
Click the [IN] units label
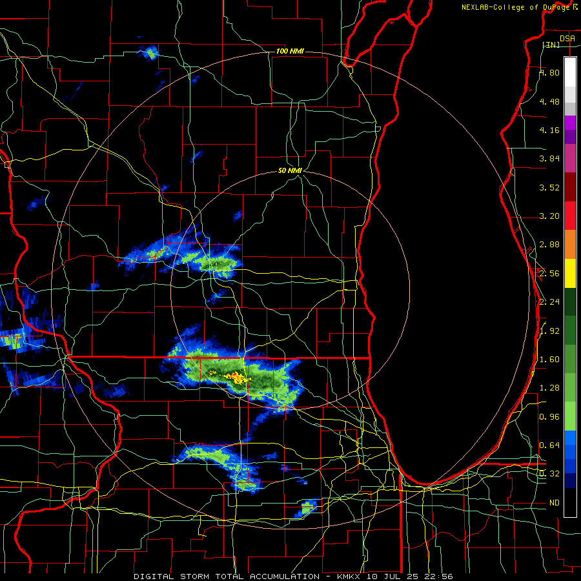(x=551, y=45)
